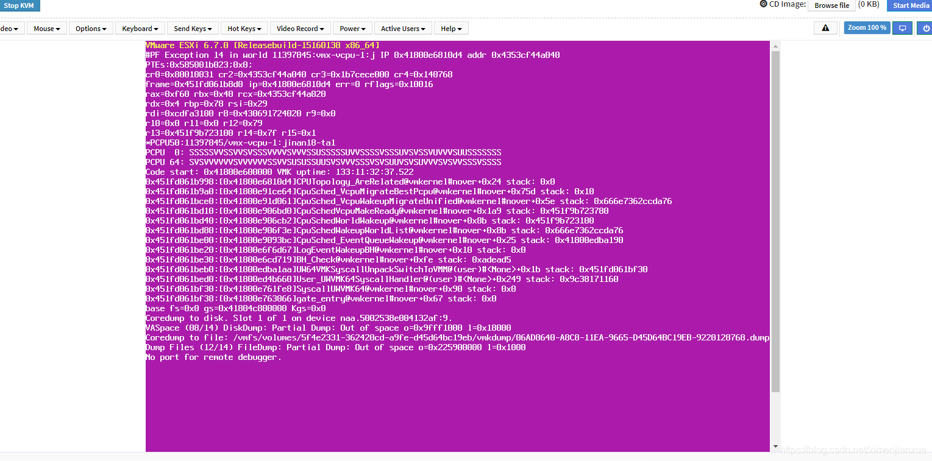Expand the Active Users dropdown

pos(404,29)
